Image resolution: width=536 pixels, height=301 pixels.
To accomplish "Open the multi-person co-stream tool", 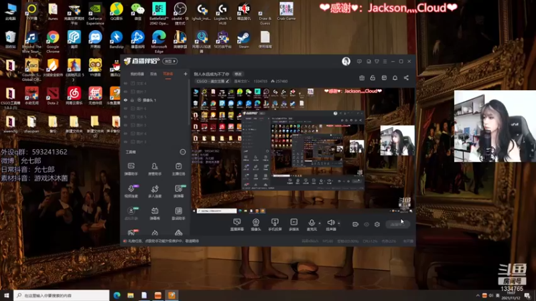I will click(155, 191).
